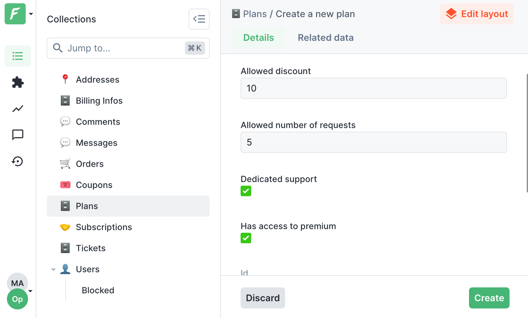Uncheck the Has access to premium checkbox
Viewport: 528px width, 318px height.
(x=246, y=238)
